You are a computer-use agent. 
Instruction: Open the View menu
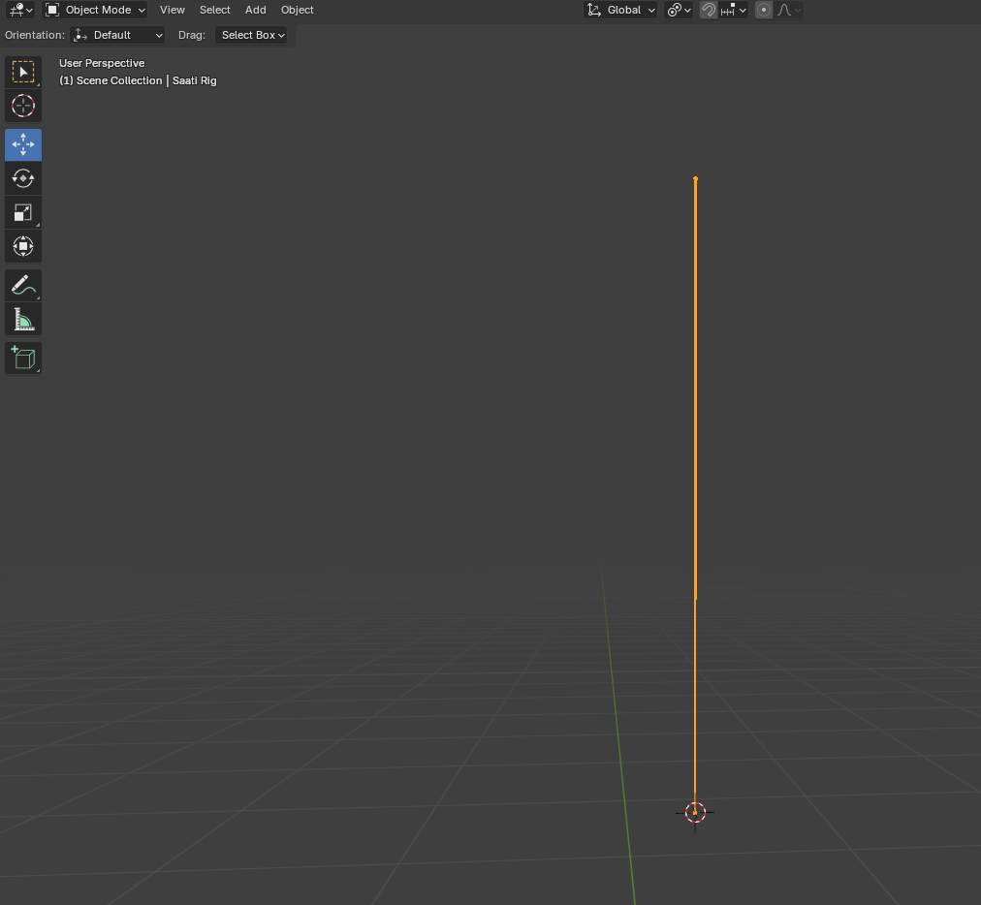[x=172, y=10]
